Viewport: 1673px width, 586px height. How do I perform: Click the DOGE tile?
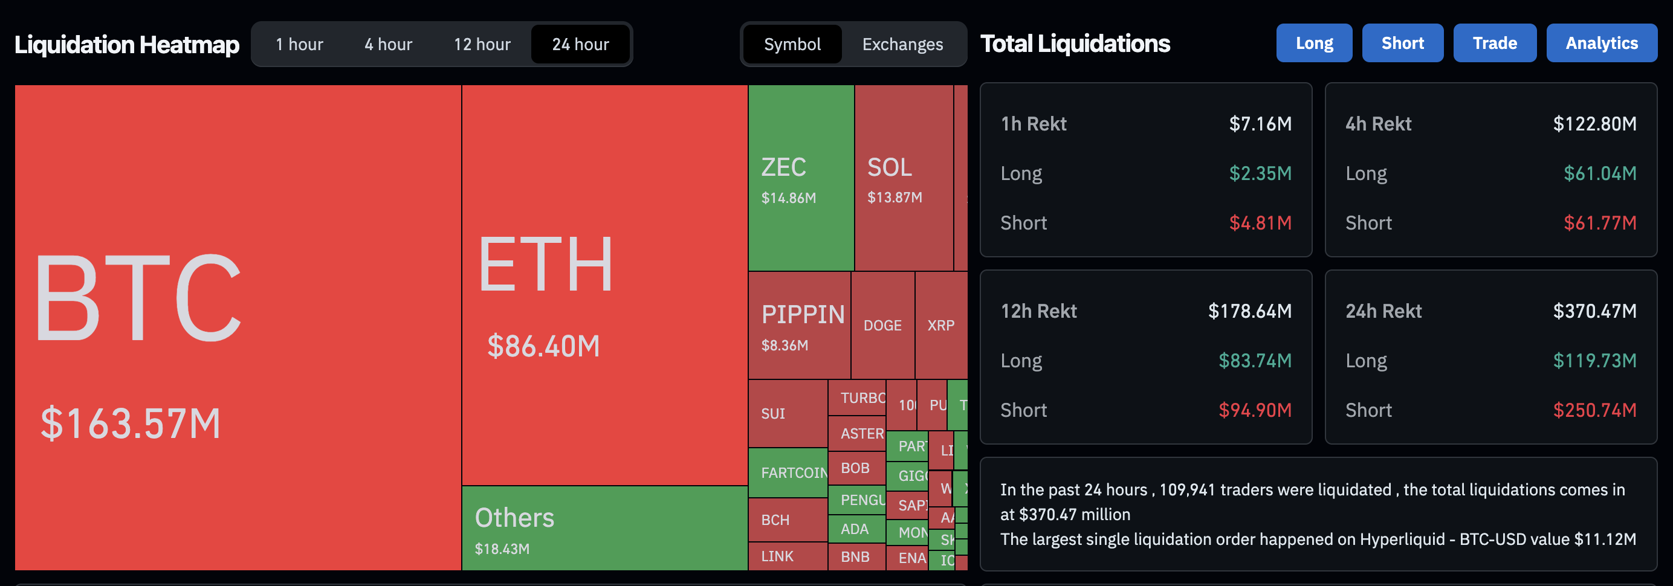coord(883,324)
